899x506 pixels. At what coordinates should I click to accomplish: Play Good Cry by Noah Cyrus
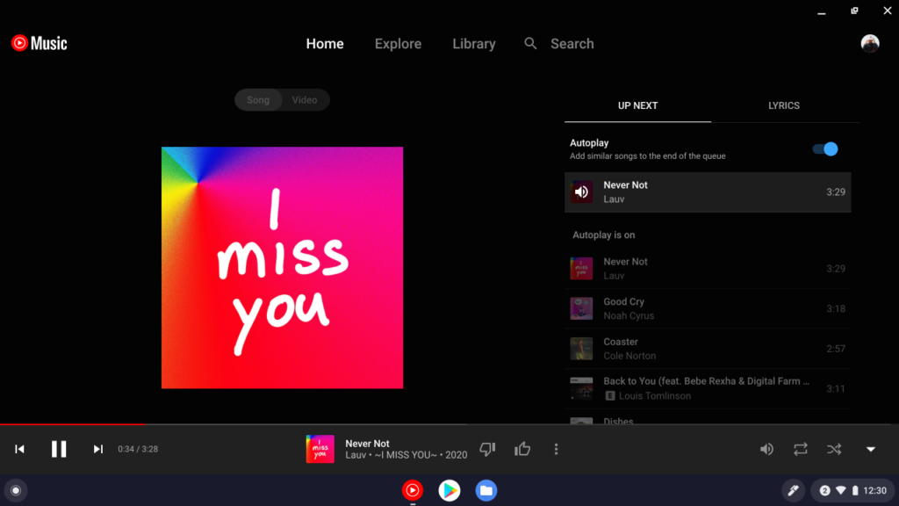pyautogui.click(x=708, y=308)
